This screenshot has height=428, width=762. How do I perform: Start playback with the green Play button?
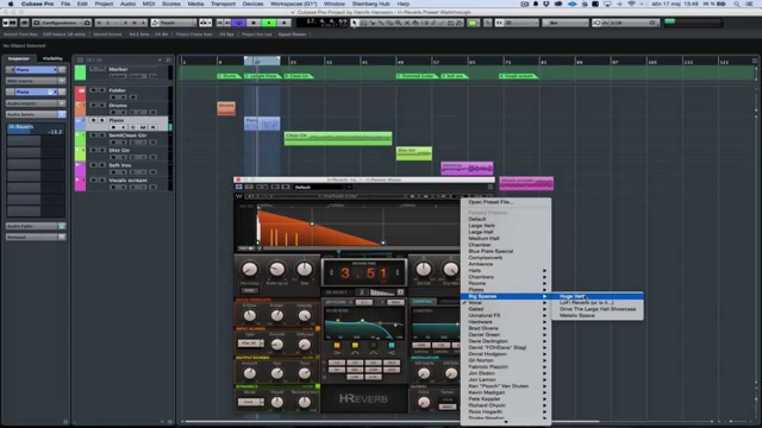point(269,23)
